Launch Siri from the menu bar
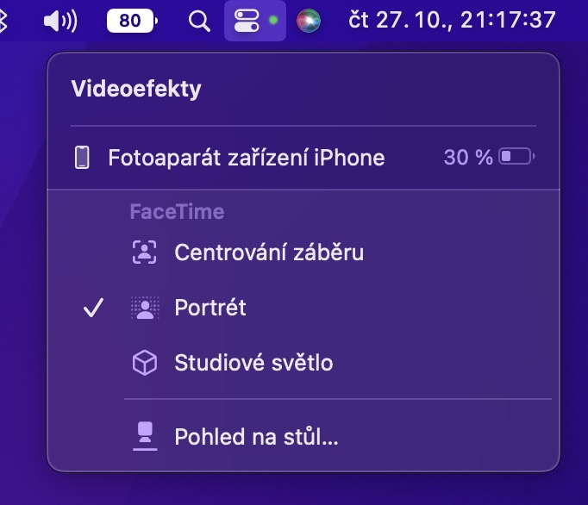 point(308,21)
